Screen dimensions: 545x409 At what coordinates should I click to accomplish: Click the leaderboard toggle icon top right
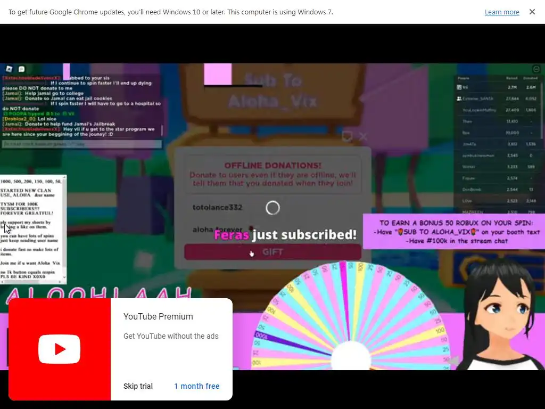tap(536, 69)
